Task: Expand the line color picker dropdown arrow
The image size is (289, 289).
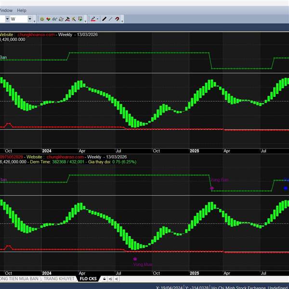Action: 98,19
